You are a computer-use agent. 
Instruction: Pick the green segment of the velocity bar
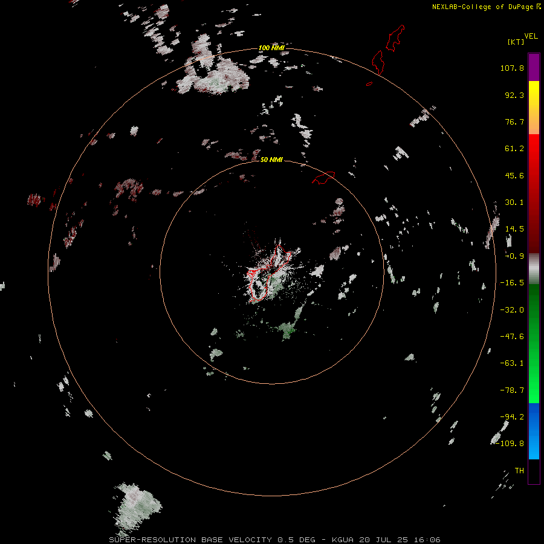[534, 343]
